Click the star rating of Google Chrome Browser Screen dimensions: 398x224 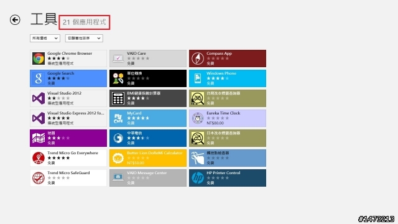tap(58, 58)
